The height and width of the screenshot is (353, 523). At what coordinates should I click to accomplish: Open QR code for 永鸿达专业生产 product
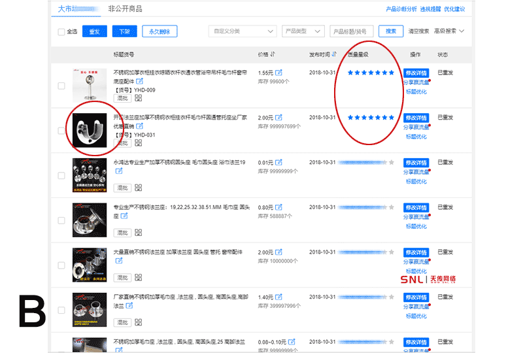coord(139,188)
